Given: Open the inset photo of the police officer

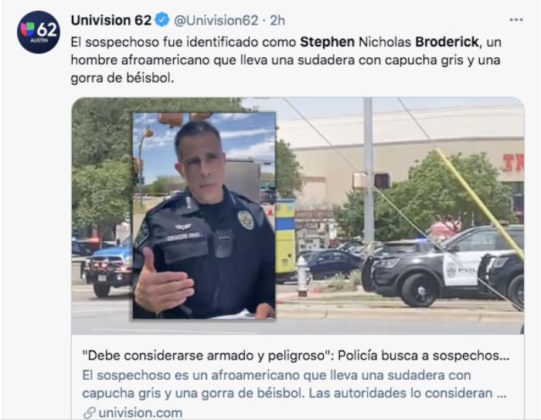Looking at the screenshot, I should 204,215.
